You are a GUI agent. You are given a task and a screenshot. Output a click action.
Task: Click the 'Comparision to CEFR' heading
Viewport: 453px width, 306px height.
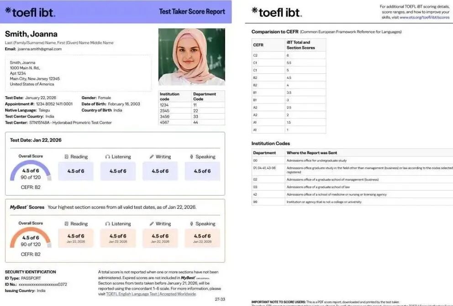[x=275, y=32]
